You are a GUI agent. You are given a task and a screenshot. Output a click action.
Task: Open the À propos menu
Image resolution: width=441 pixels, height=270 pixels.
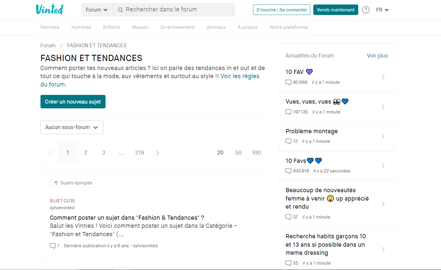[248, 27]
